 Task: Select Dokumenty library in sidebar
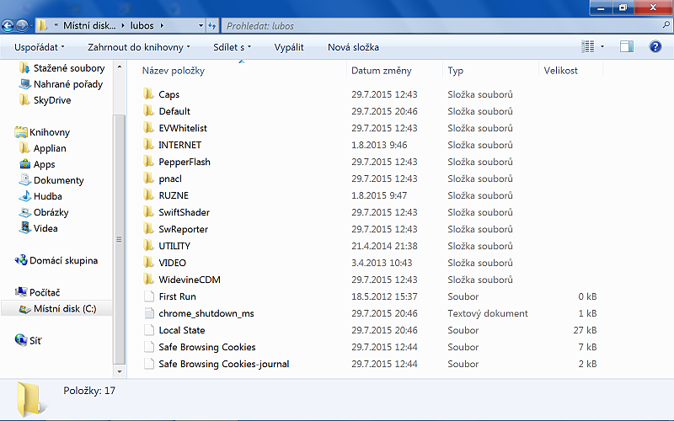[x=58, y=180]
